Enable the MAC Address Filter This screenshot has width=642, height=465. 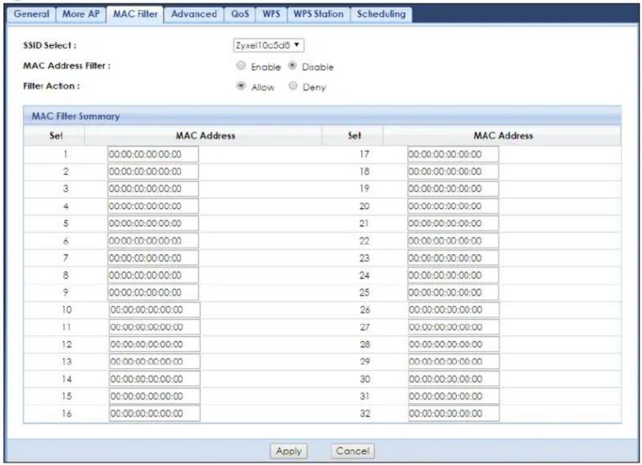click(241, 65)
